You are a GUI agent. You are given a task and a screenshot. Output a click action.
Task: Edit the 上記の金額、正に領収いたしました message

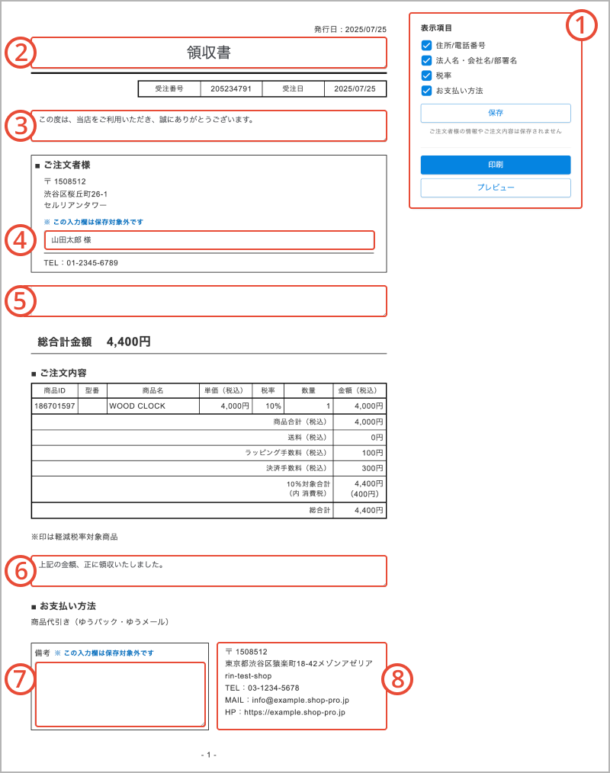click(x=208, y=571)
